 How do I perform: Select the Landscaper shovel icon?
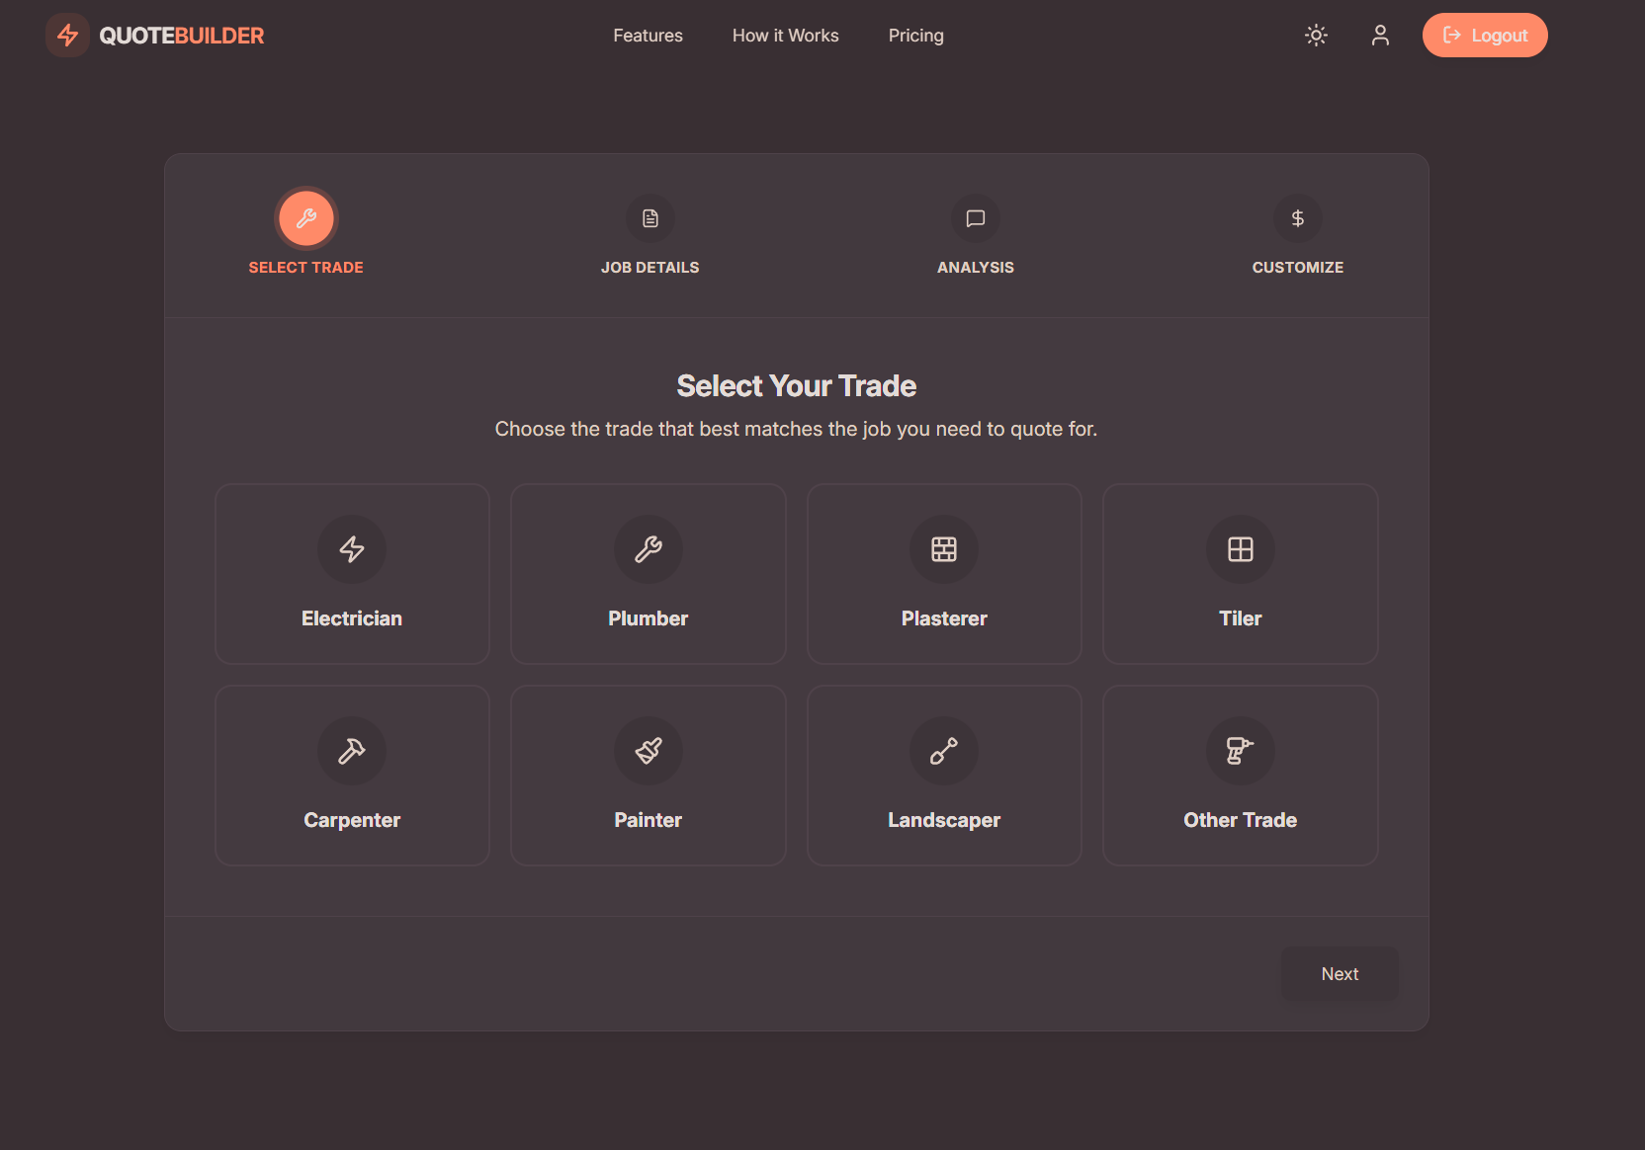point(944,751)
